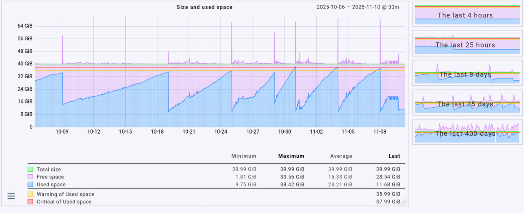Click the red Critical legend swatch

[30, 202]
